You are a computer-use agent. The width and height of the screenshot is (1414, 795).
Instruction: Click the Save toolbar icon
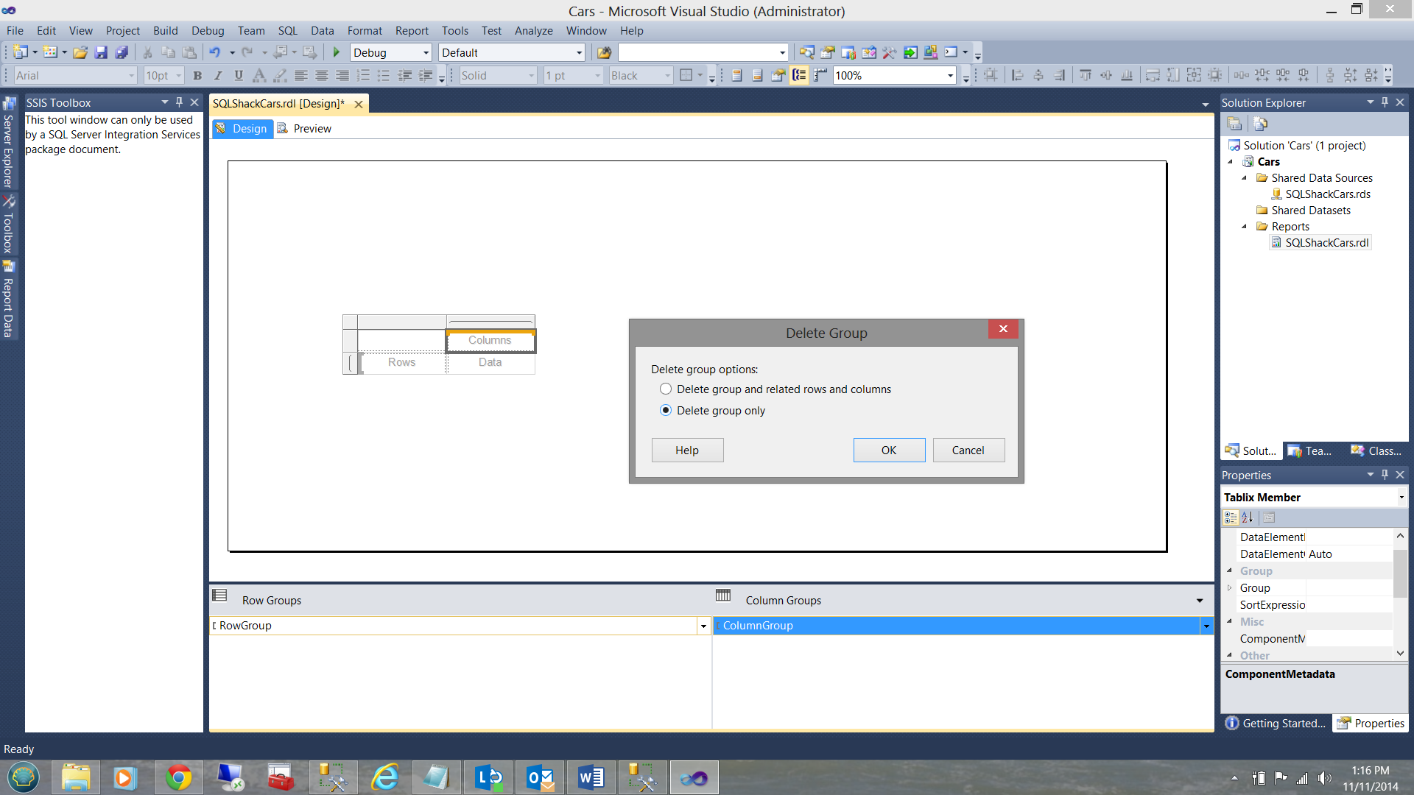point(101,52)
